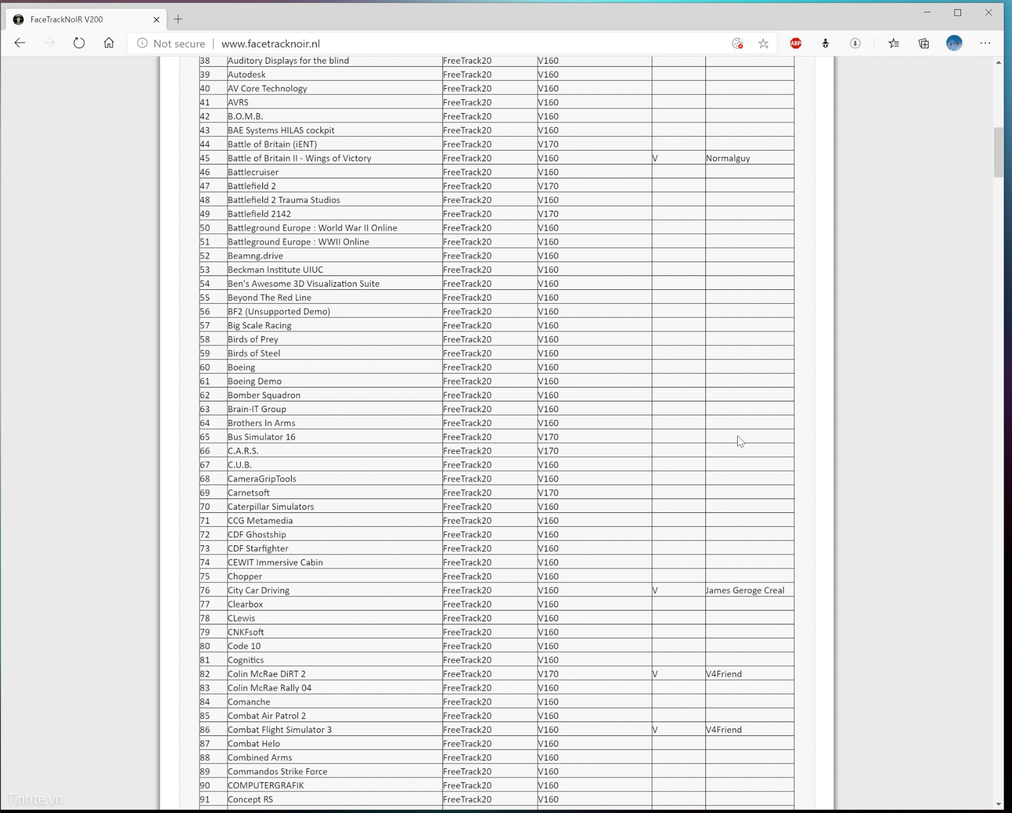Click 'BAE Systems HILAS cockpit' entry
1012x813 pixels.
tap(281, 130)
